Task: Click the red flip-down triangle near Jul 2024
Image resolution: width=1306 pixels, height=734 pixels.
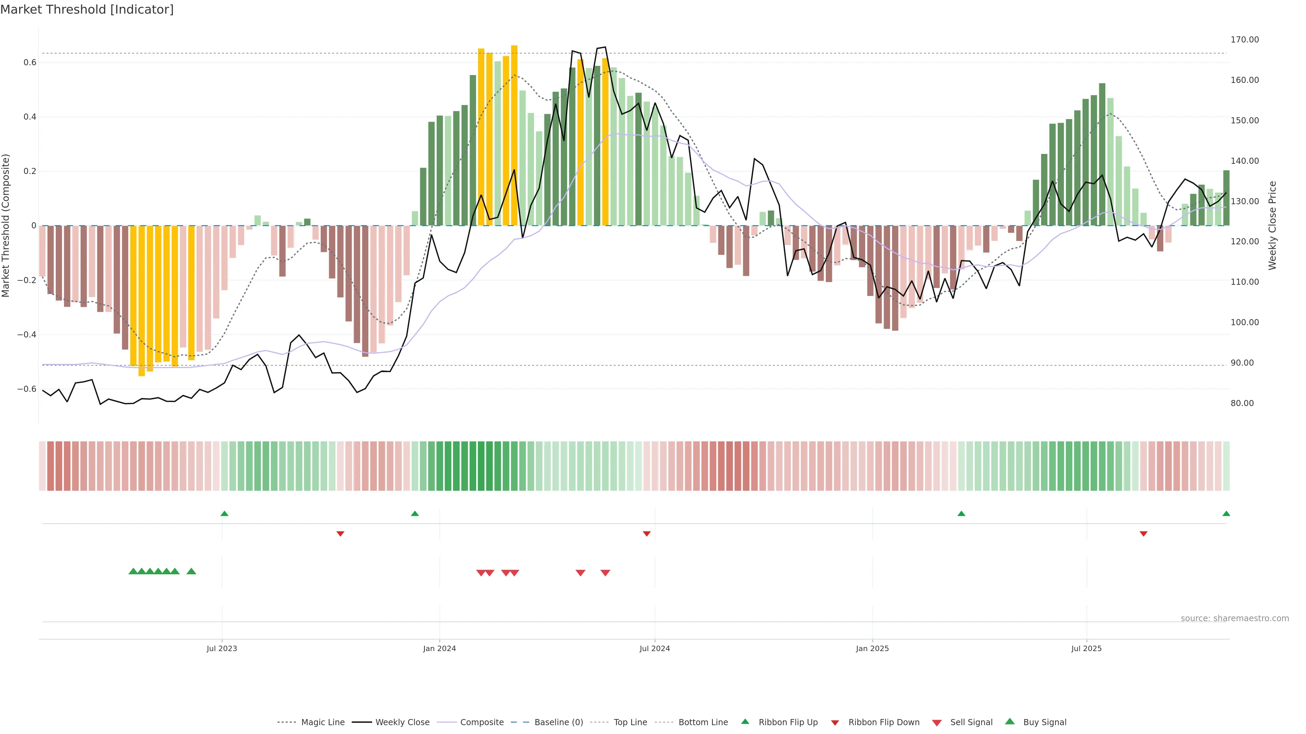Action: tap(647, 534)
